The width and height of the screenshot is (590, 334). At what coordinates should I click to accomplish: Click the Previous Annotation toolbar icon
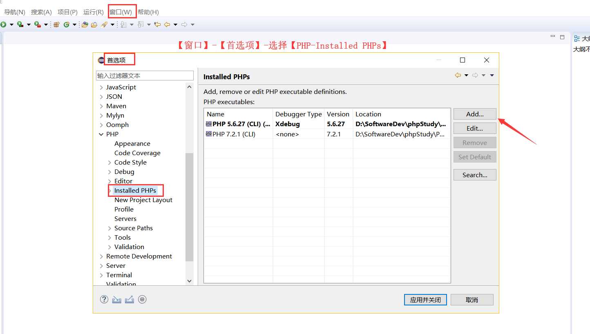tap(141, 24)
